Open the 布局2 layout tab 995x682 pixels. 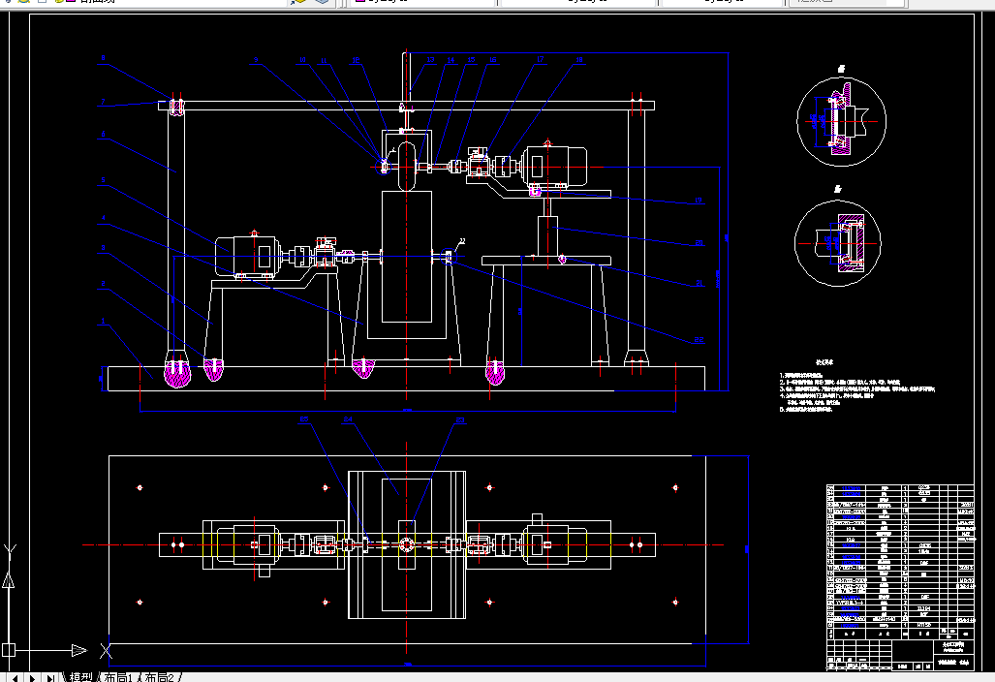click(159, 677)
